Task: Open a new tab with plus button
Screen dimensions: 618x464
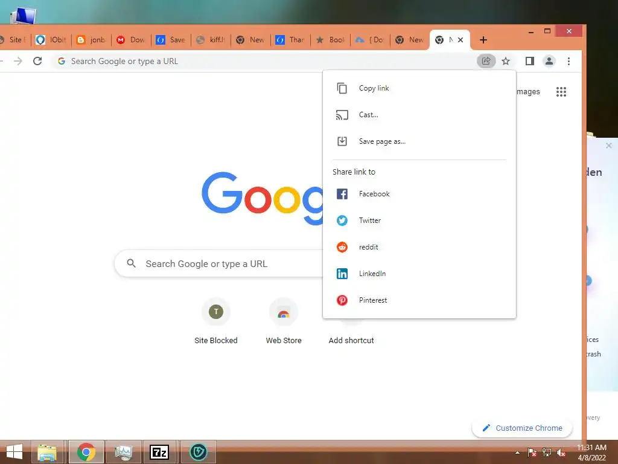Action: [x=483, y=40]
